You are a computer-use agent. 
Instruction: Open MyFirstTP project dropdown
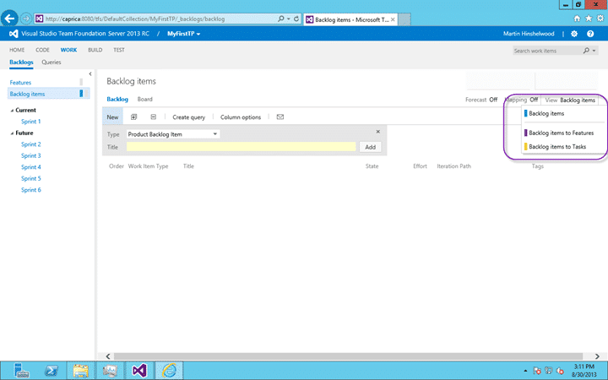click(184, 34)
